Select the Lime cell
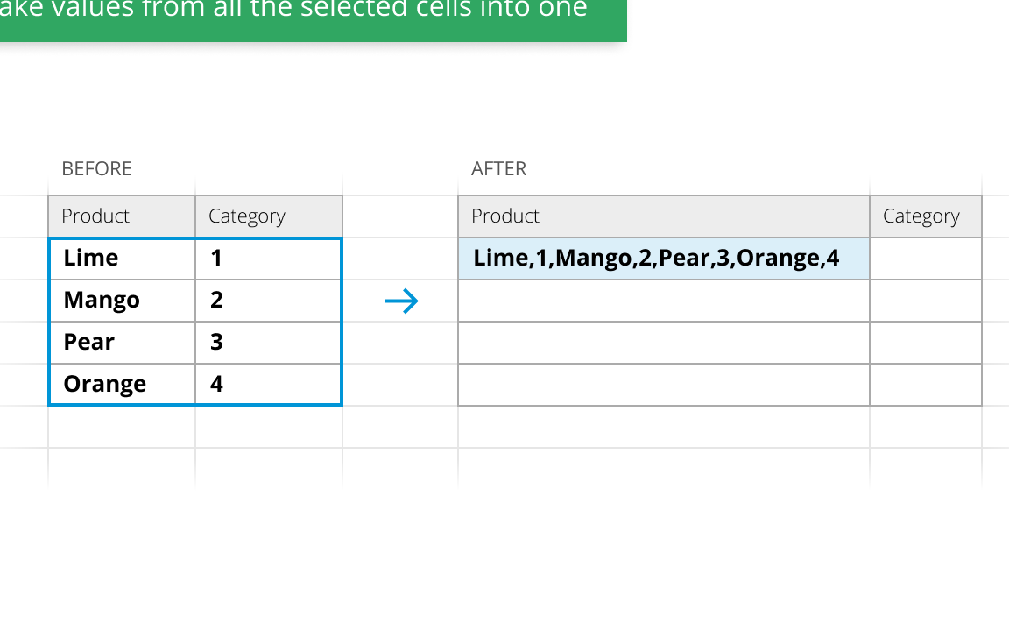This screenshot has width=1009, height=631. click(x=123, y=259)
